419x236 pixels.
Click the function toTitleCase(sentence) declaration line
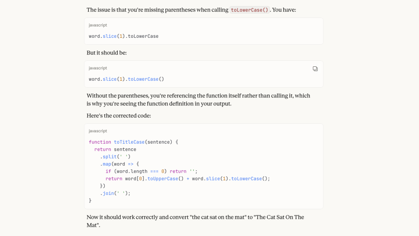tap(133, 142)
